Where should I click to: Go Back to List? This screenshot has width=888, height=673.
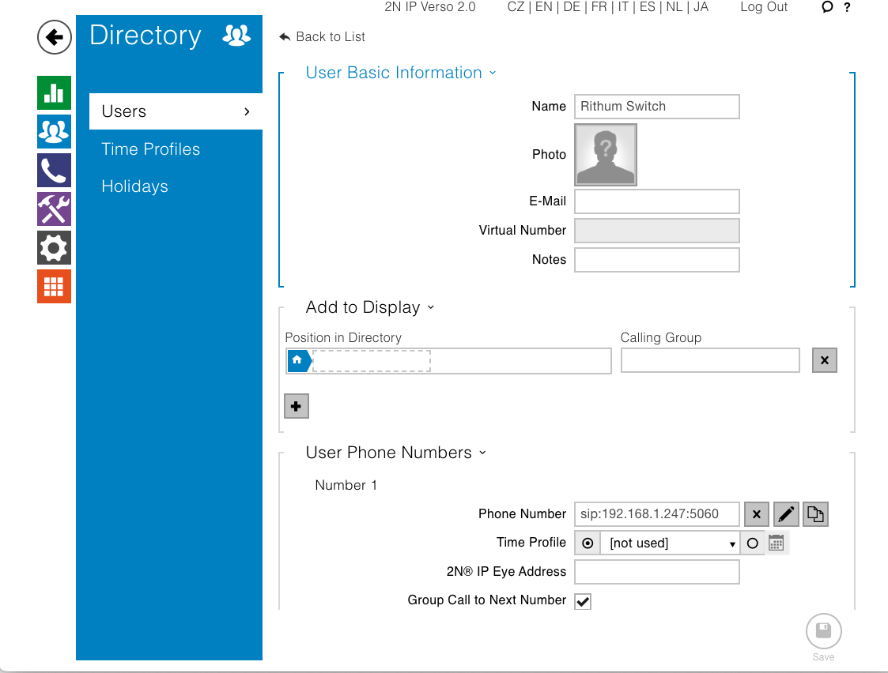(x=323, y=37)
